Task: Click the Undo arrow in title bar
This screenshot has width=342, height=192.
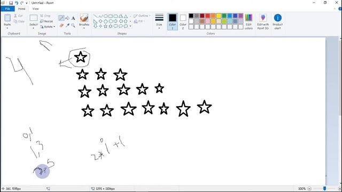Action: [17, 3]
